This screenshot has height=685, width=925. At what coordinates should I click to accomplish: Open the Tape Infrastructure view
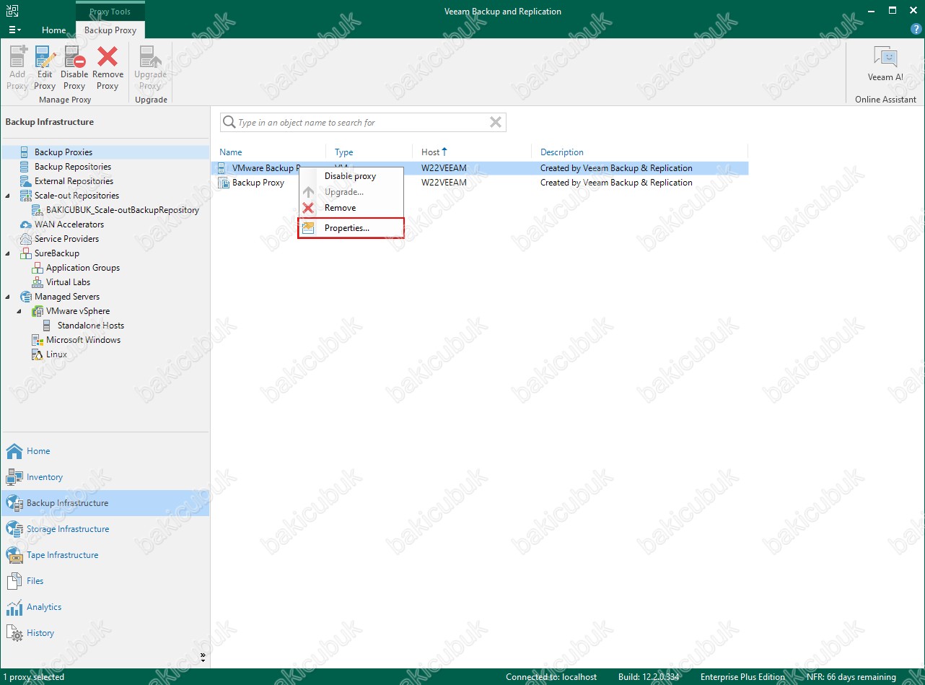pos(105,555)
